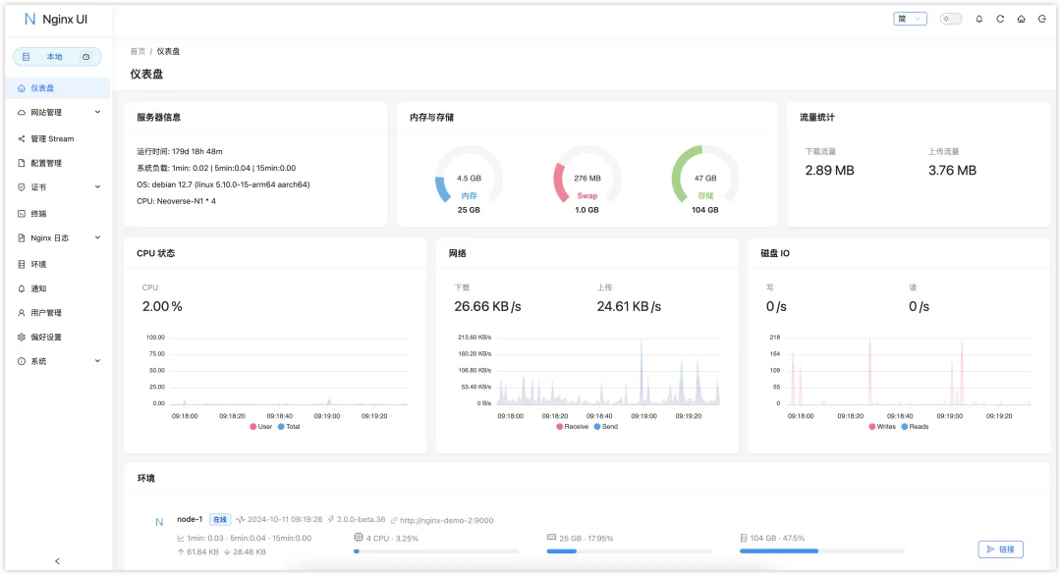Click the logout icon in top header
This screenshot has height=575, width=1061.
1042,19
